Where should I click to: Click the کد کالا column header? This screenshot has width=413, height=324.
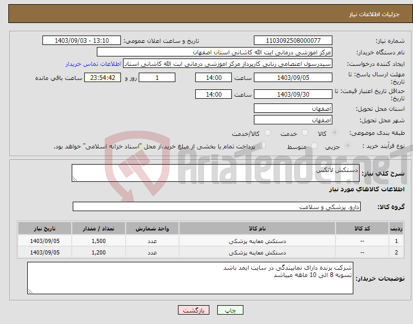tap(362, 228)
